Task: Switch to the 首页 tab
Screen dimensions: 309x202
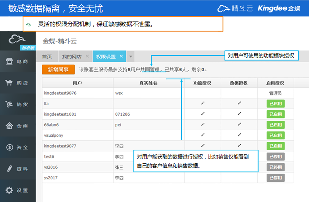Action: [x=47, y=57]
